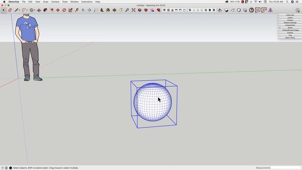Select the Pan hand tool
Image resolution: width=302 pixels, height=170 pixels.
(x=121, y=10)
